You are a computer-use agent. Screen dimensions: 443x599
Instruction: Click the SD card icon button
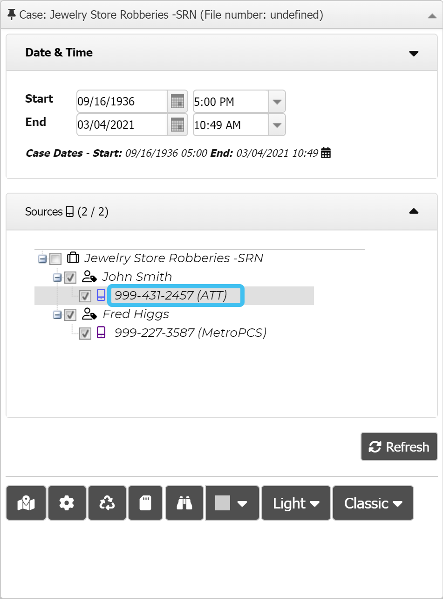(145, 503)
